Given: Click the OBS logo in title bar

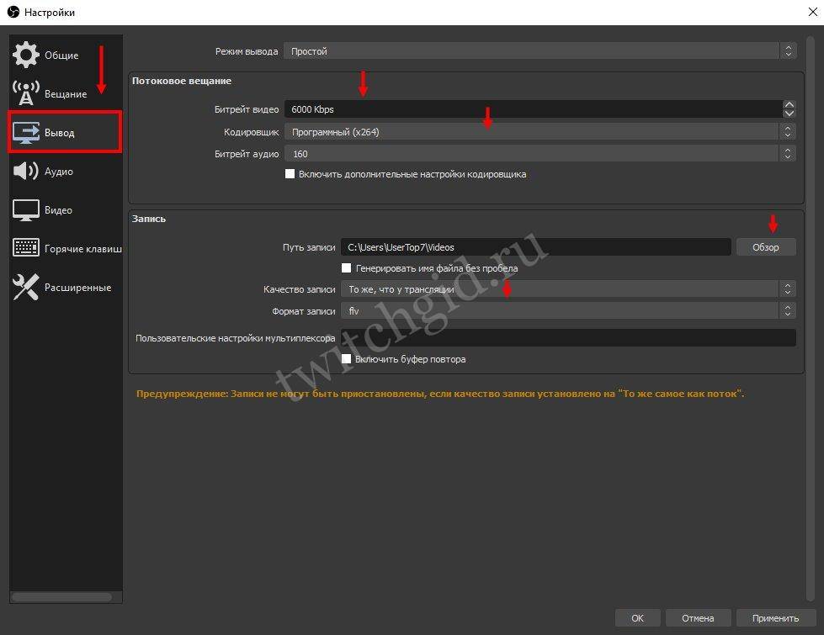Looking at the screenshot, I should click(12, 12).
